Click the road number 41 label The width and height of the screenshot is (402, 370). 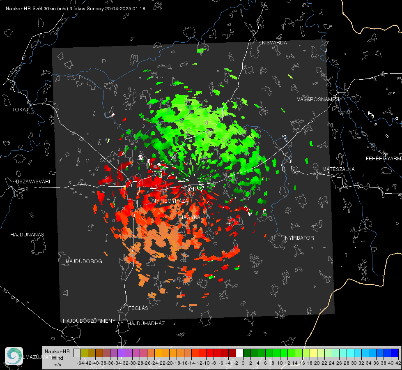[x=312, y=120]
